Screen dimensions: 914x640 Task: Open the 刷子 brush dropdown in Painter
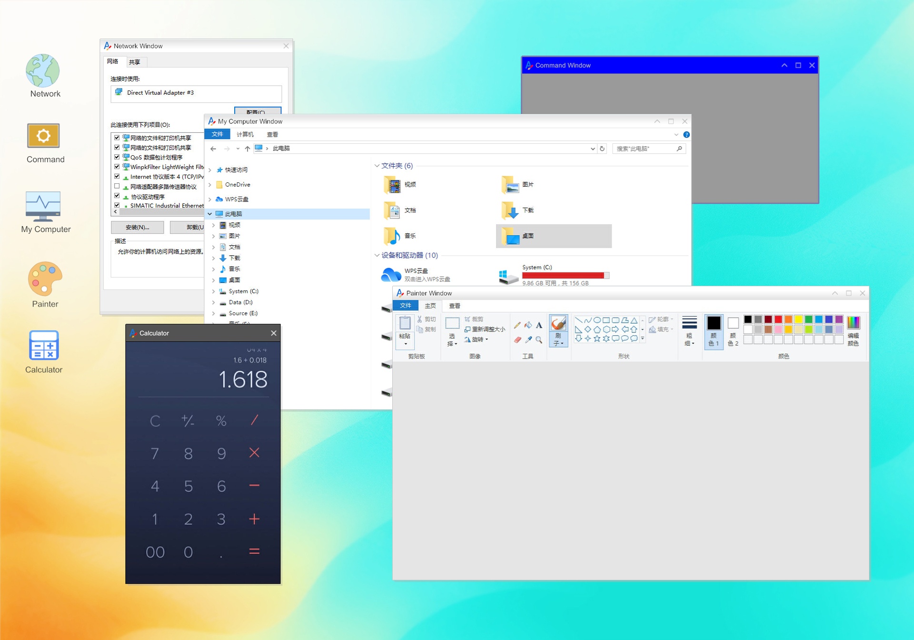tap(558, 340)
